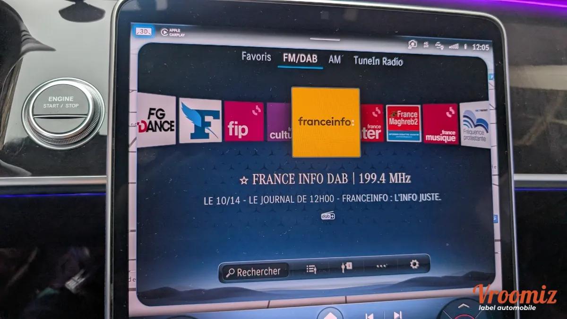Switch to the Favoris tab
Viewport: 567px width, 319px height.
point(257,57)
